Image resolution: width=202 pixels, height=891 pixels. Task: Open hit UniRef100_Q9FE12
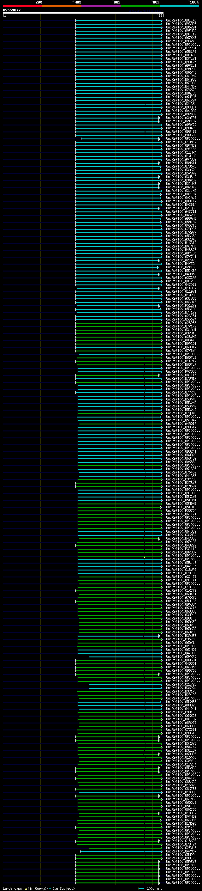(x=181, y=34)
